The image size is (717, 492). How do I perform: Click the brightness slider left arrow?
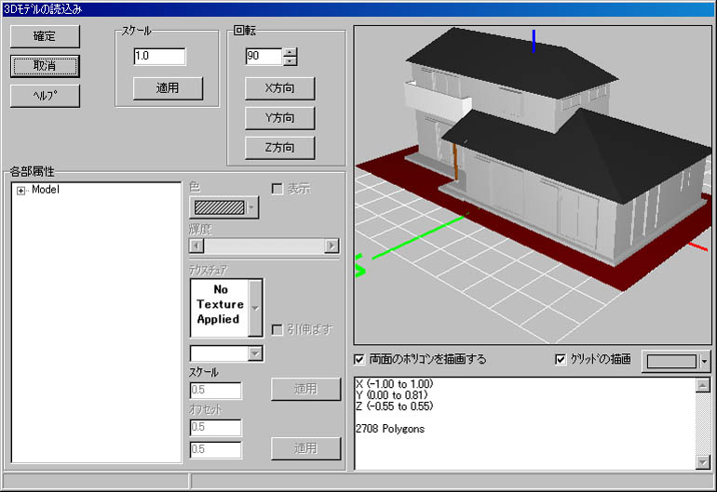196,246
